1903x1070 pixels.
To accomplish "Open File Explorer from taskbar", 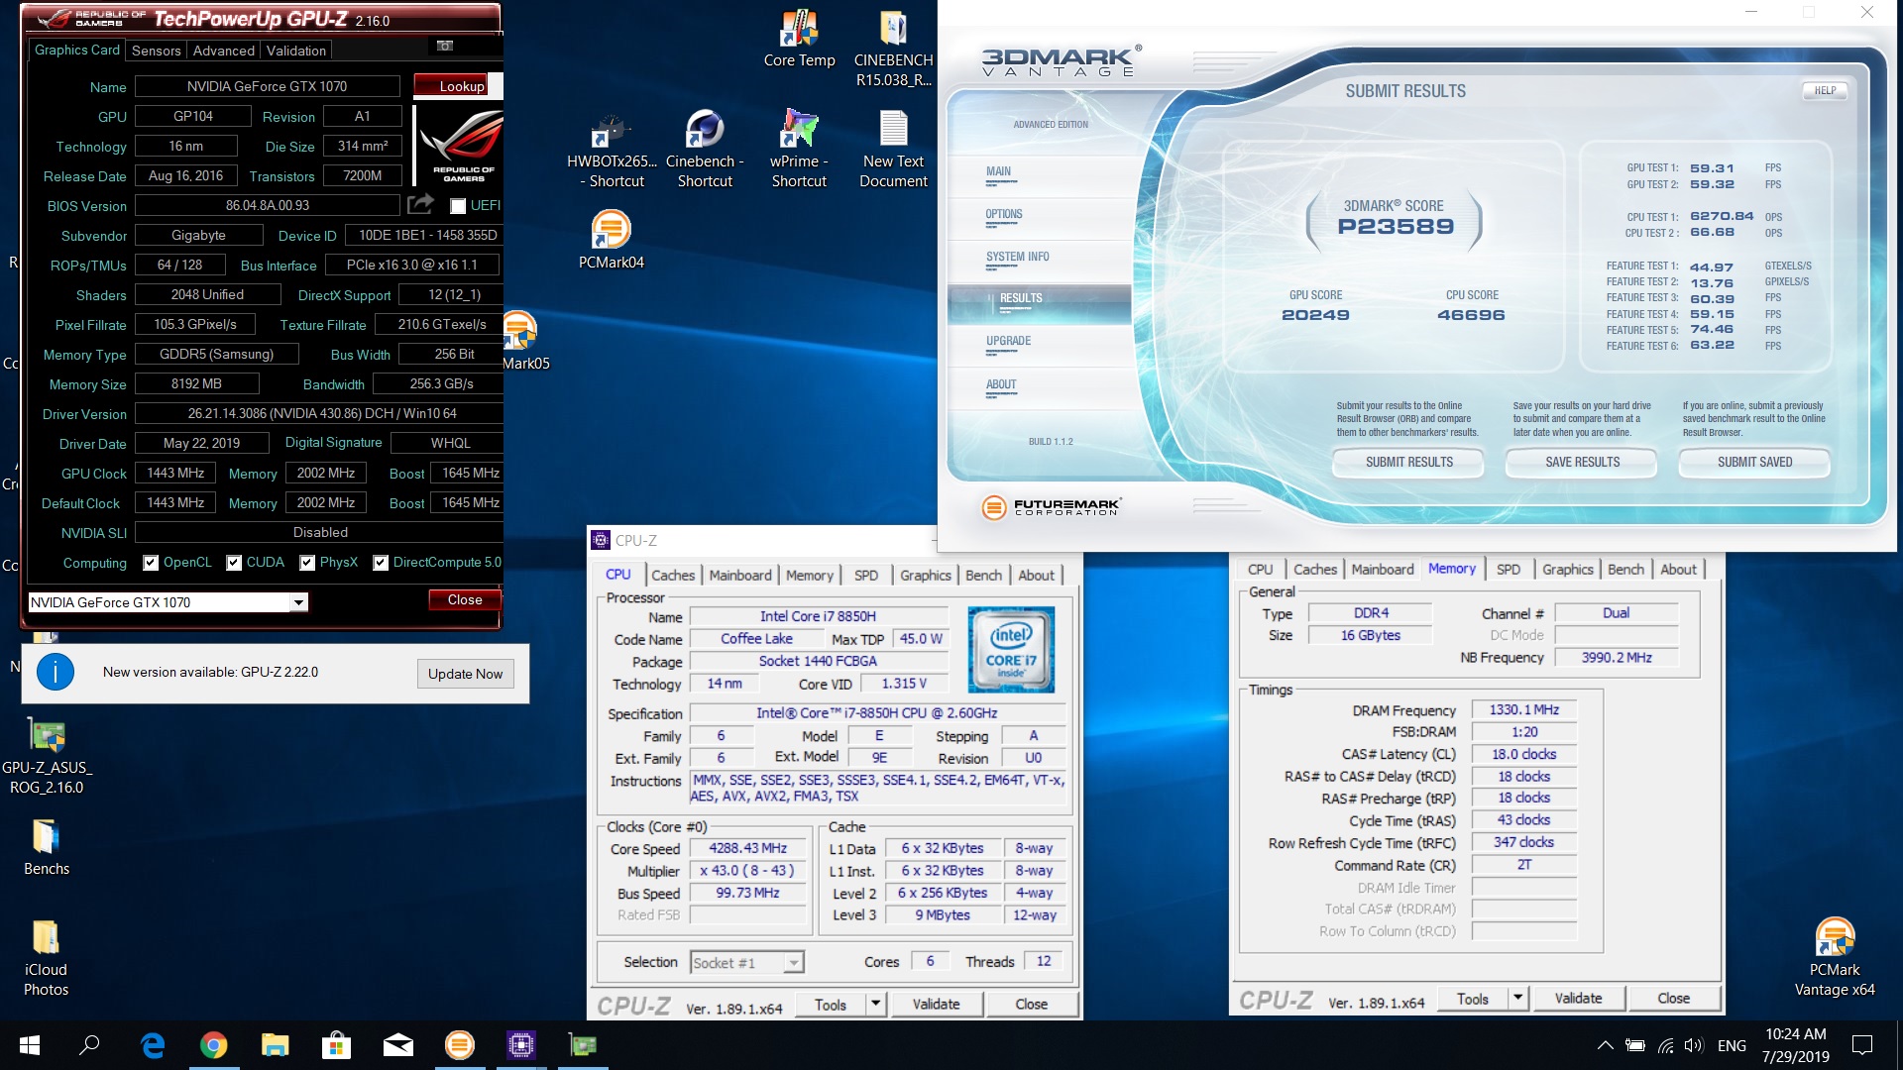I will click(275, 1045).
